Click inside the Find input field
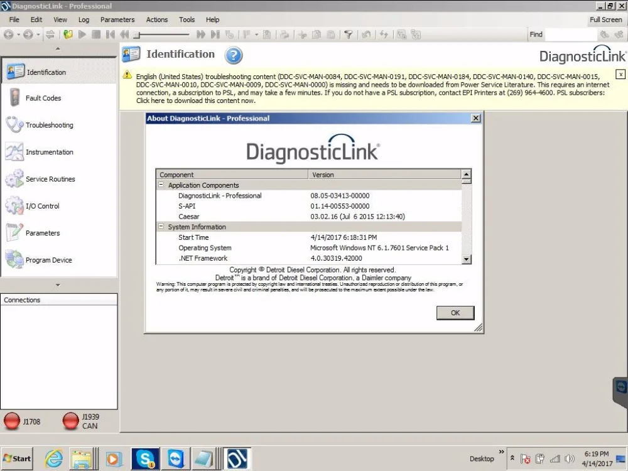This screenshot has width=628, height=471. click(571, 35)
